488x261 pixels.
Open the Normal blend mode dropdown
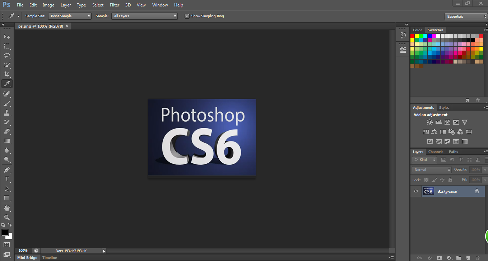coord(432,169)
